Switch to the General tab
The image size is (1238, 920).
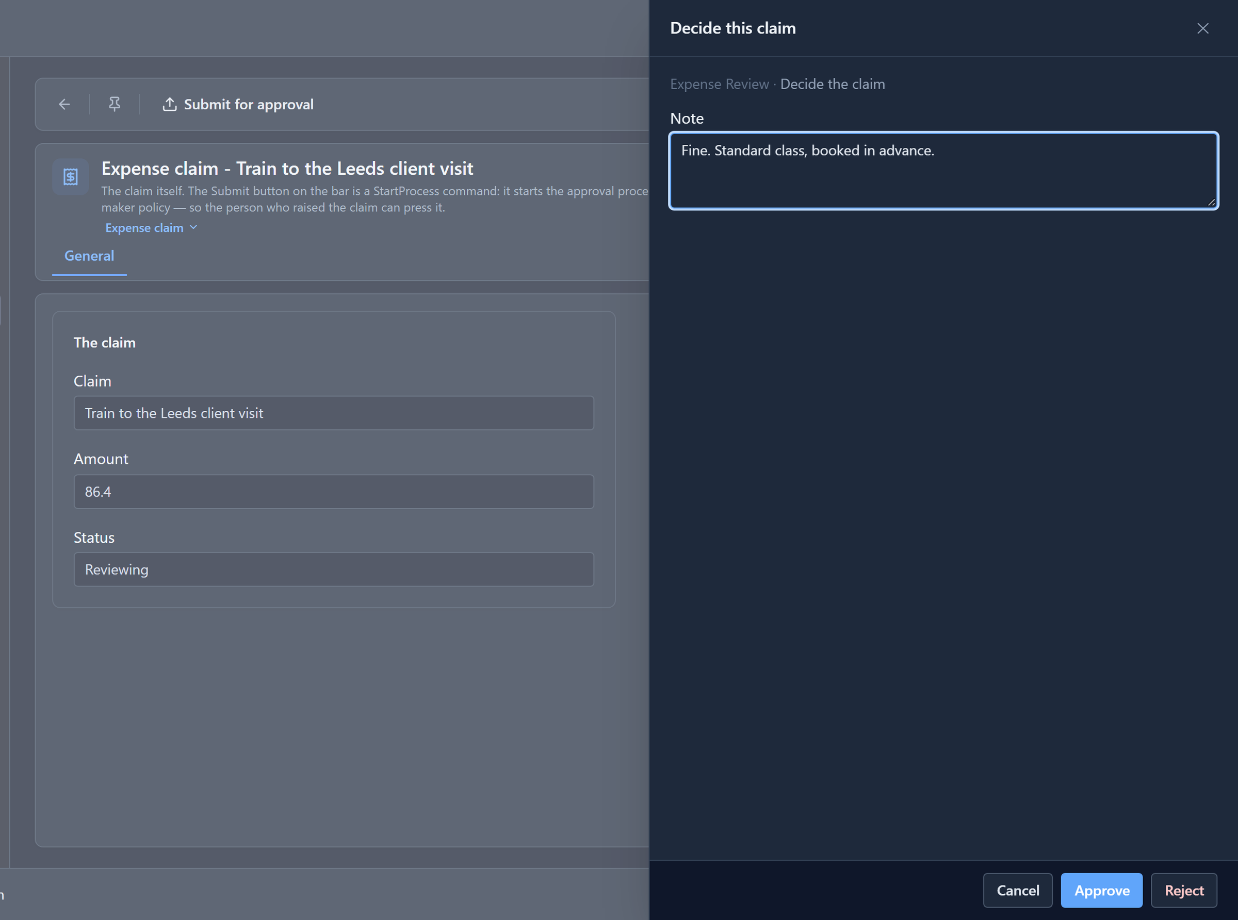point(89,256)
